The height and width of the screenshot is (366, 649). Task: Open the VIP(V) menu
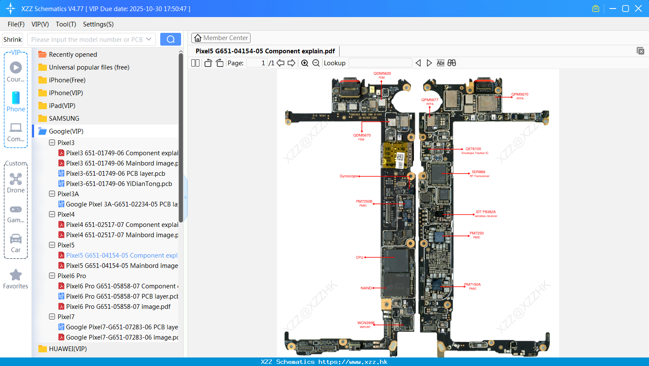click(40, 24)
